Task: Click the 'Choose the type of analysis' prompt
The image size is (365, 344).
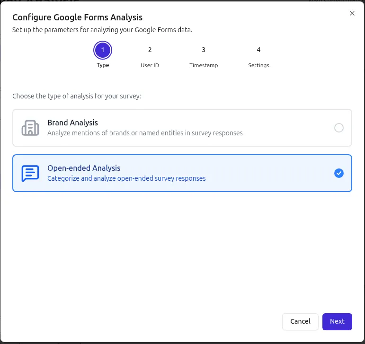Action: click(77, 96)
